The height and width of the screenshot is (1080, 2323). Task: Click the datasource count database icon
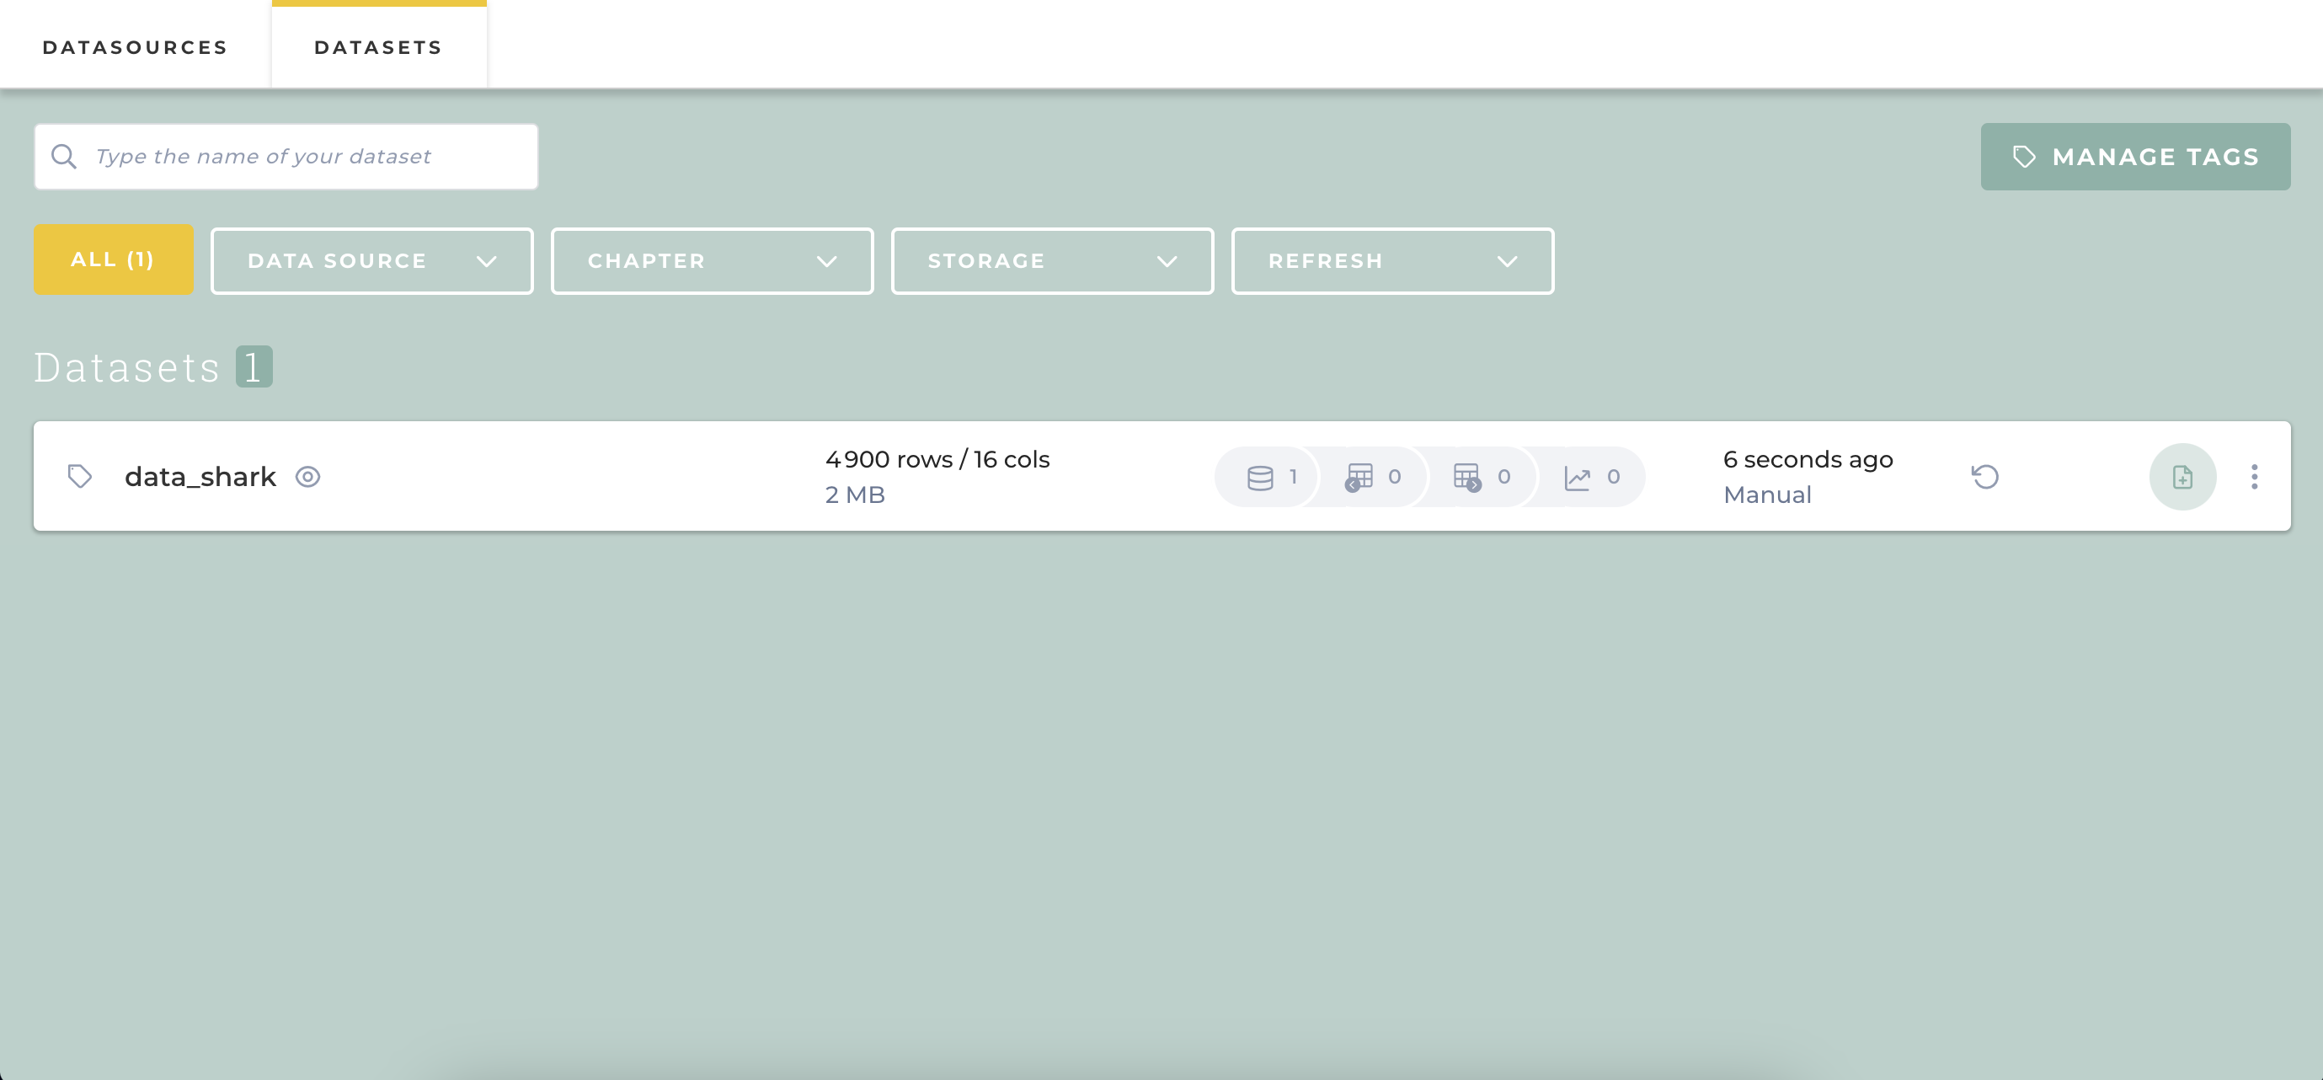click(1260, 476)
